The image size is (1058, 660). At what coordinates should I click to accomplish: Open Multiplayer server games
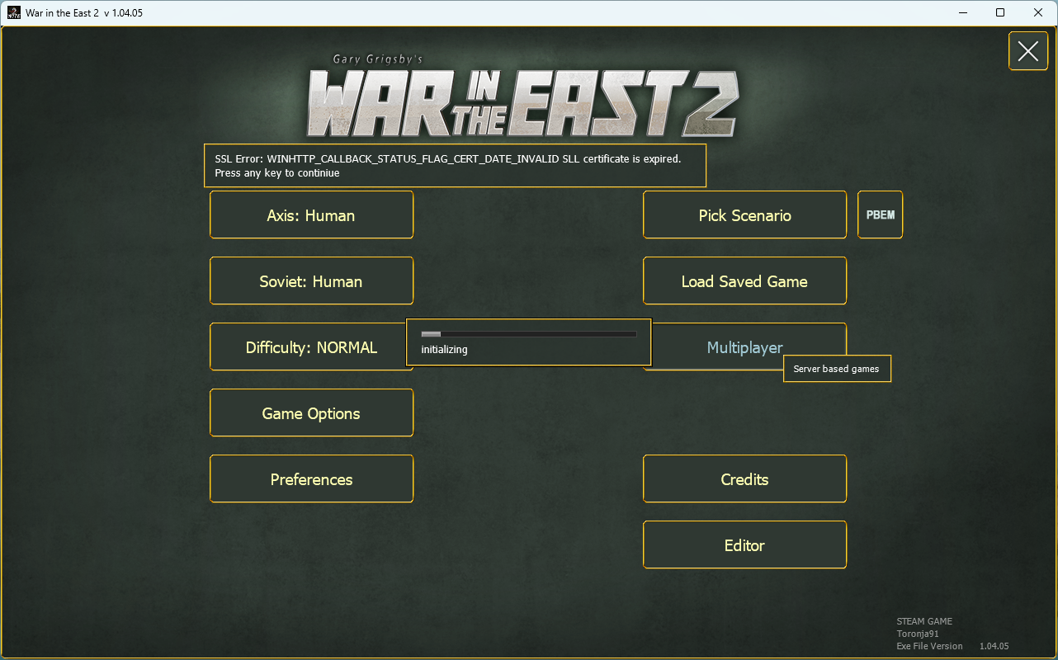click(744, 347)
